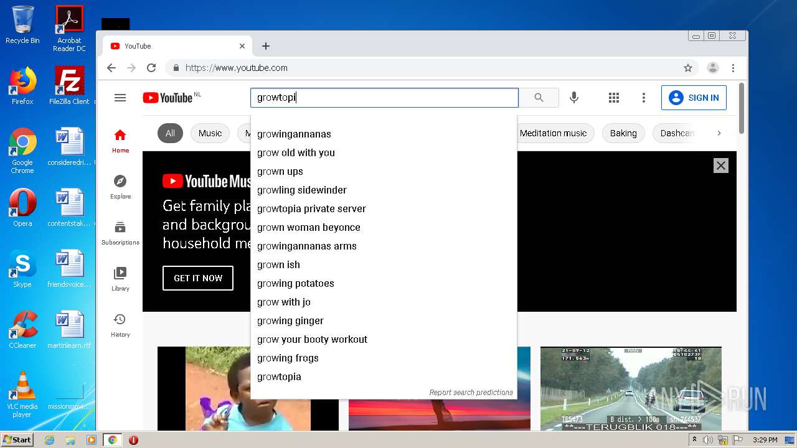Close the YouTube tab
The height and width of the screenshot is (448, 797).
pos(242,46)
